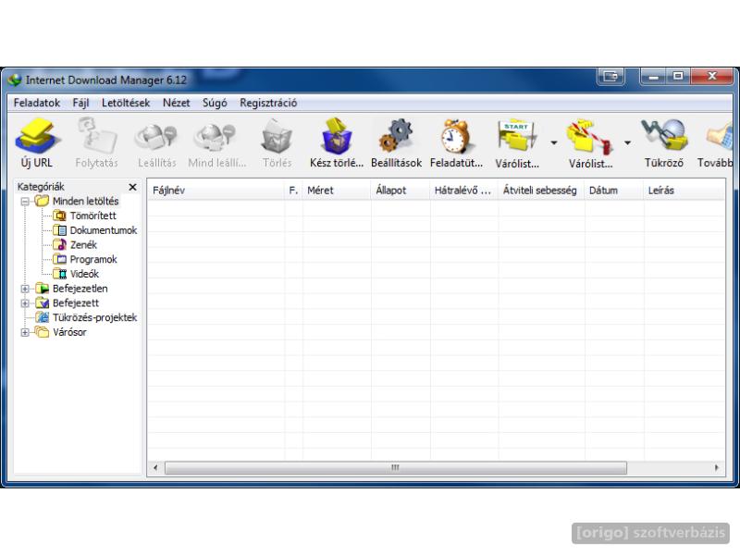Select the Videók category label
Viewport: 740px width, 555px height.
pyautogui.click(x=84, y=274)
